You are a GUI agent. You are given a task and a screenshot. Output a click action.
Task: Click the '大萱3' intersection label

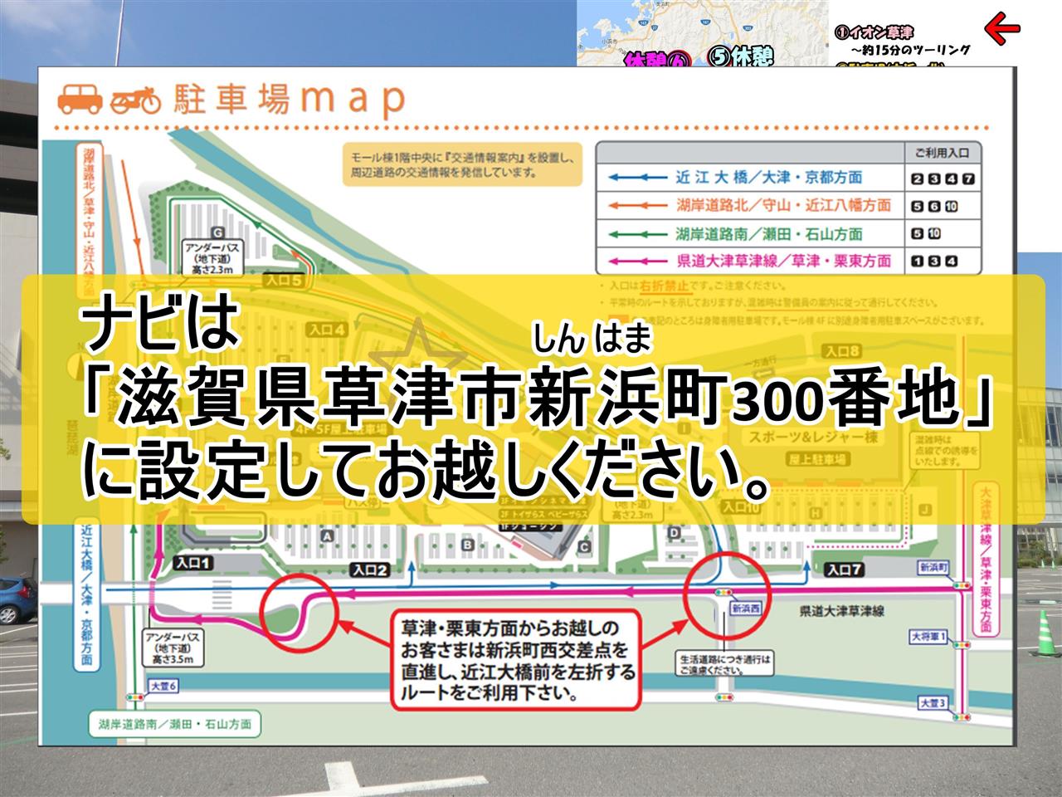(933, 702)
